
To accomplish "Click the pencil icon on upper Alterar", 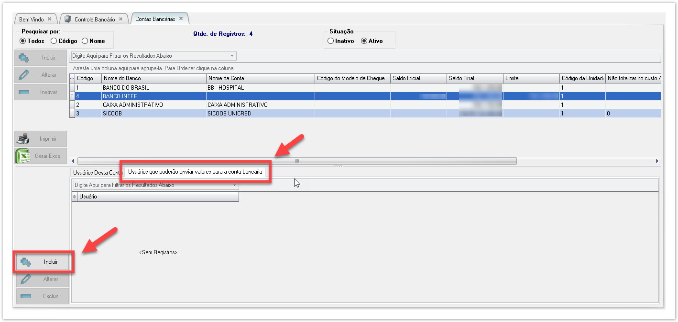I will click(x=23, y=75).
